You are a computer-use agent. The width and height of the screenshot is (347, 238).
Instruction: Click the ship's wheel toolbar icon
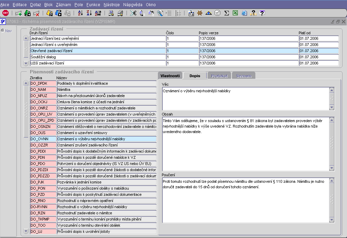pos(200,13)
